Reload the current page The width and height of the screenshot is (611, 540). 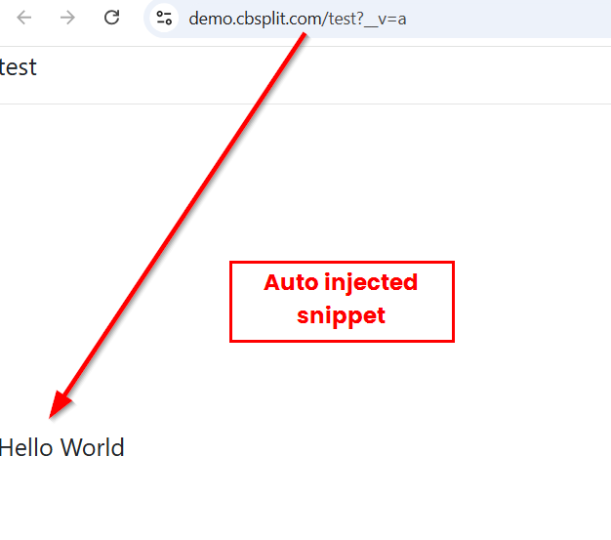click(112, 18)
